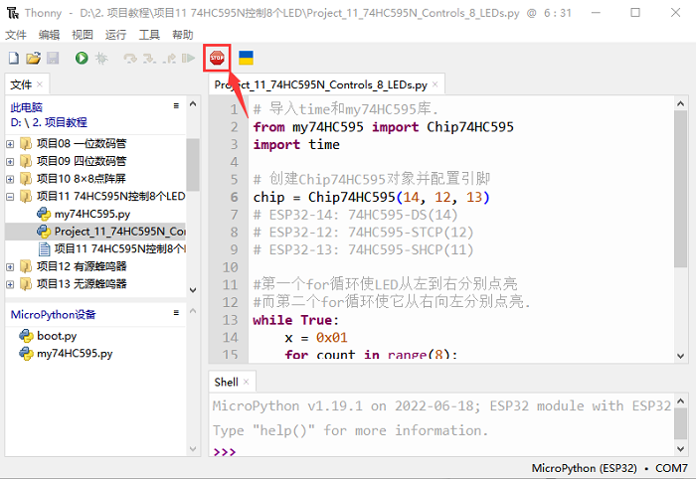Start debugging with the bug icon

(x=101, y=59)
